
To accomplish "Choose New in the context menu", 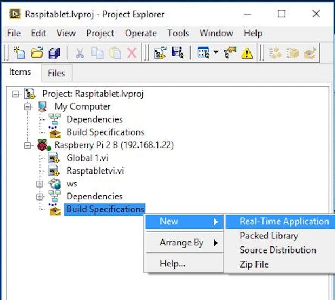I will [x=184, y=222].
